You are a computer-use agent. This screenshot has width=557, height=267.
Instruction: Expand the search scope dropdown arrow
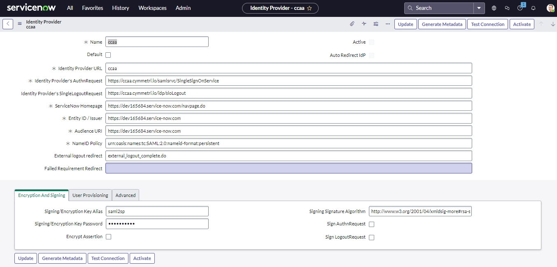pyautogui.click(x=479, y=8)
